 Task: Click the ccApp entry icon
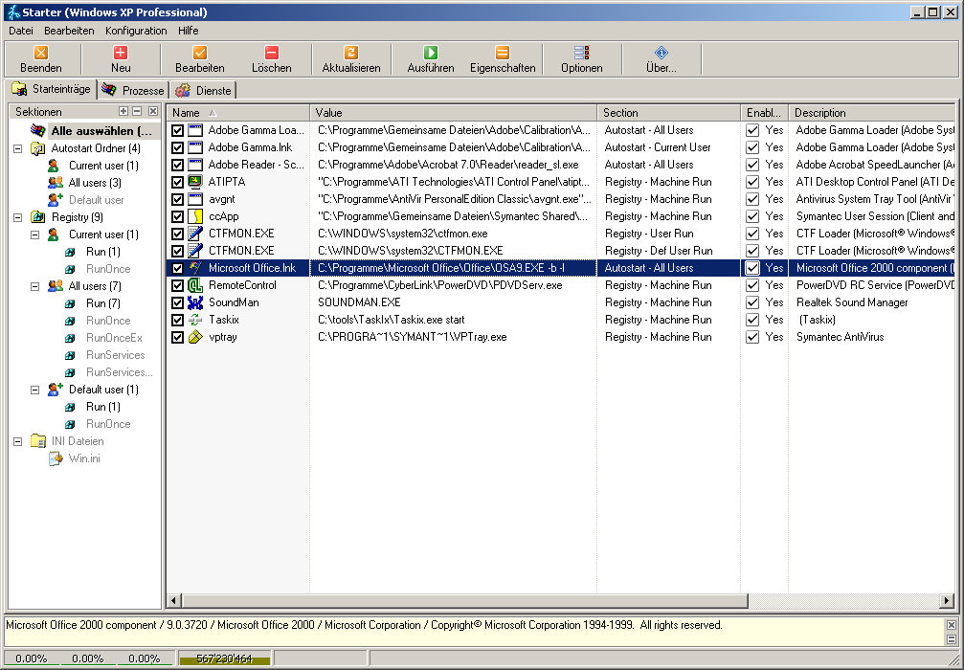tap(195, 216)
